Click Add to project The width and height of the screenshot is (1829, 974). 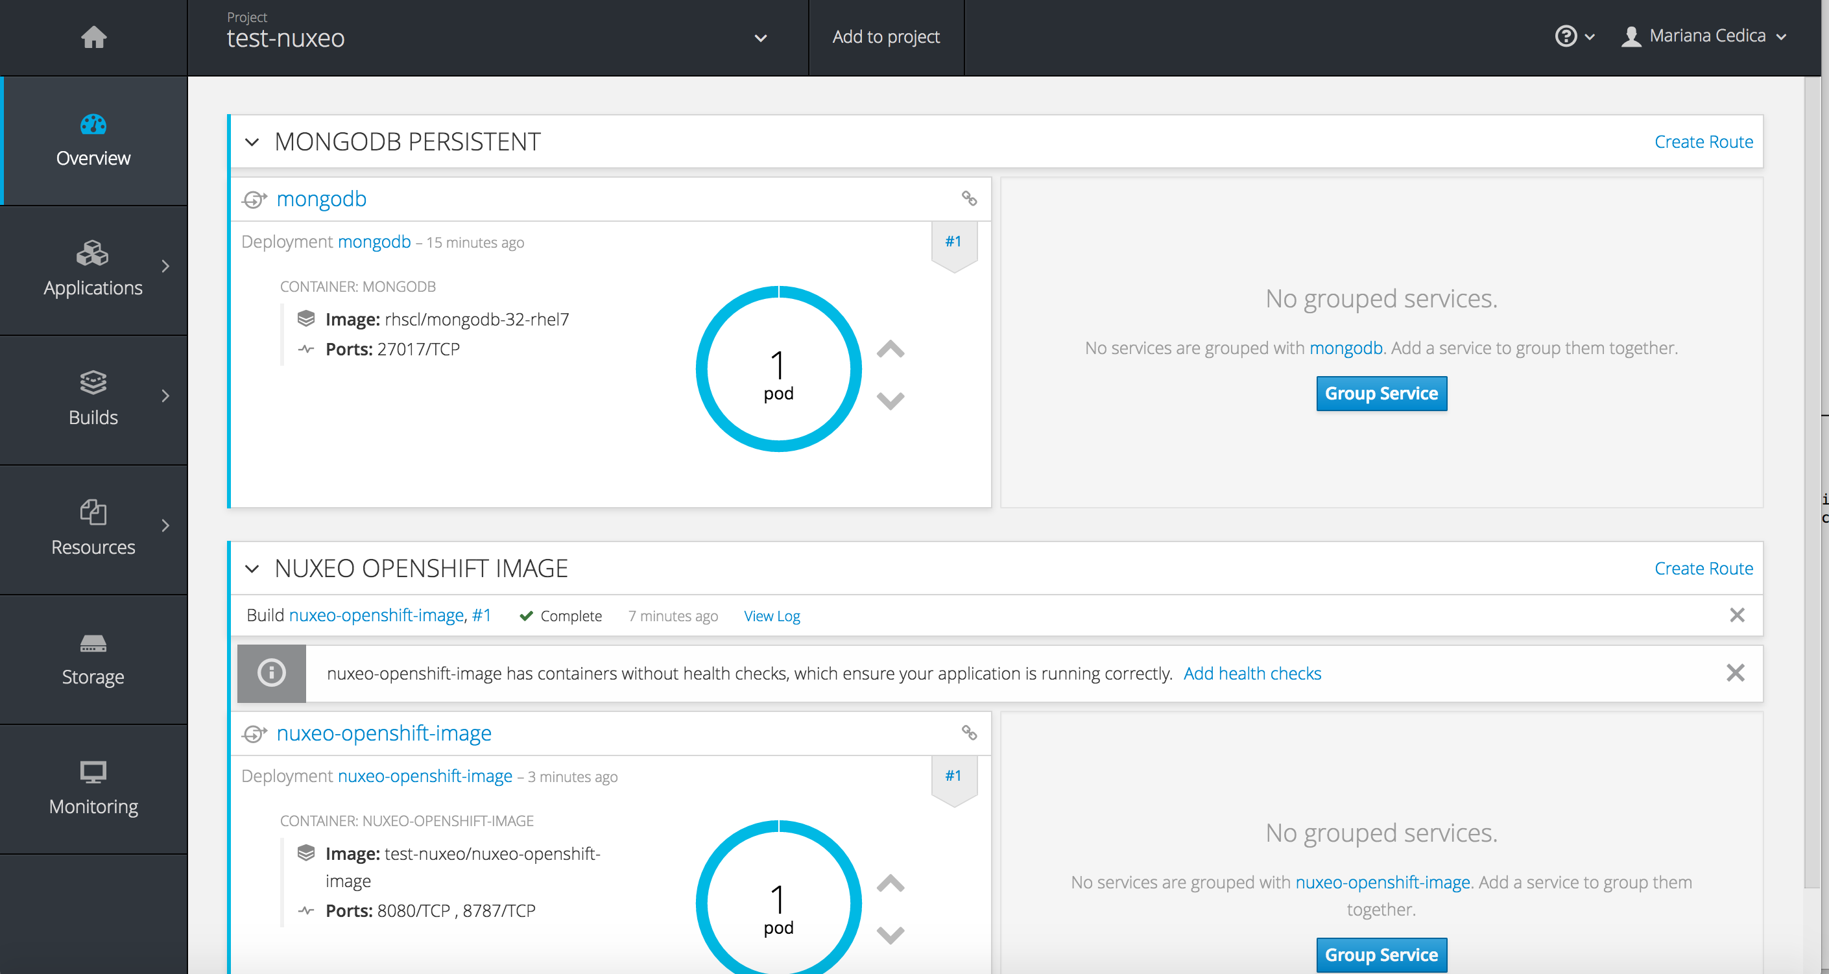886,37
